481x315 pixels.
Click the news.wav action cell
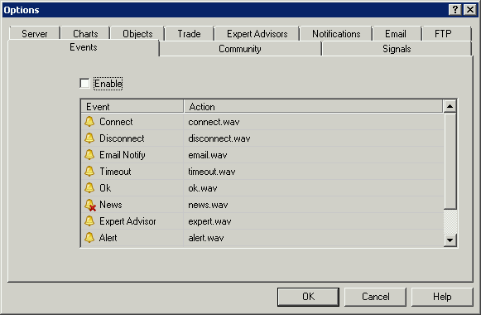click(x=314, y=205)
